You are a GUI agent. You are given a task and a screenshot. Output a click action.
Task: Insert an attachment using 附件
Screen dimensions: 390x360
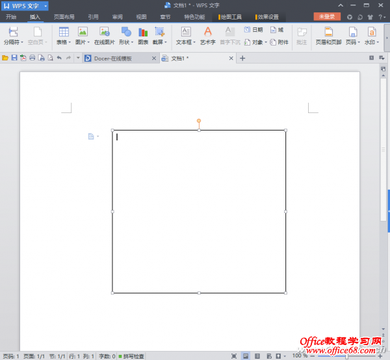[x=279, y=42]
